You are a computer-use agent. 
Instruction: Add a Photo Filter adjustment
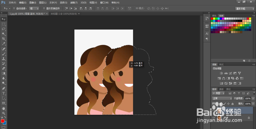tap(233, 78)
